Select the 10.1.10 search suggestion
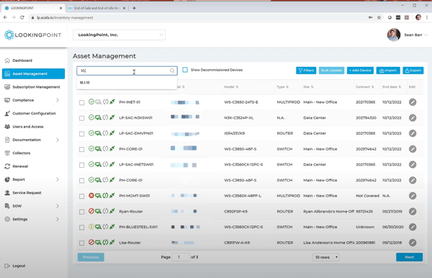432x278 pixels. 127,82
